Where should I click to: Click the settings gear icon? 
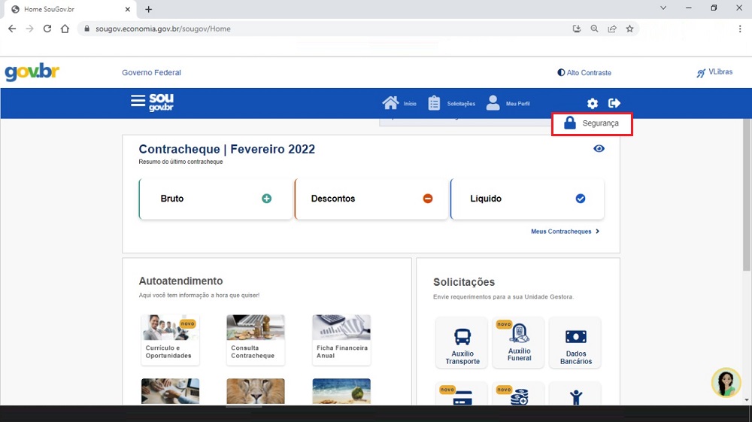[x=593, y=103]
